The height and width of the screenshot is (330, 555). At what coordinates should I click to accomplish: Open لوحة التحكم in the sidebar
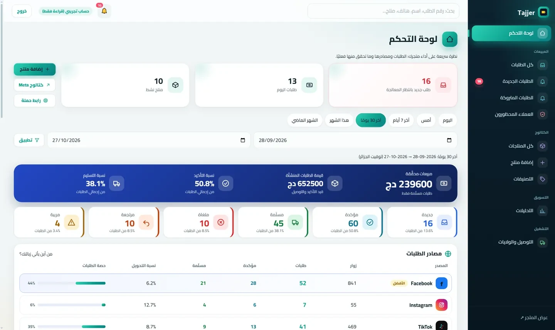tap(511, 33)
